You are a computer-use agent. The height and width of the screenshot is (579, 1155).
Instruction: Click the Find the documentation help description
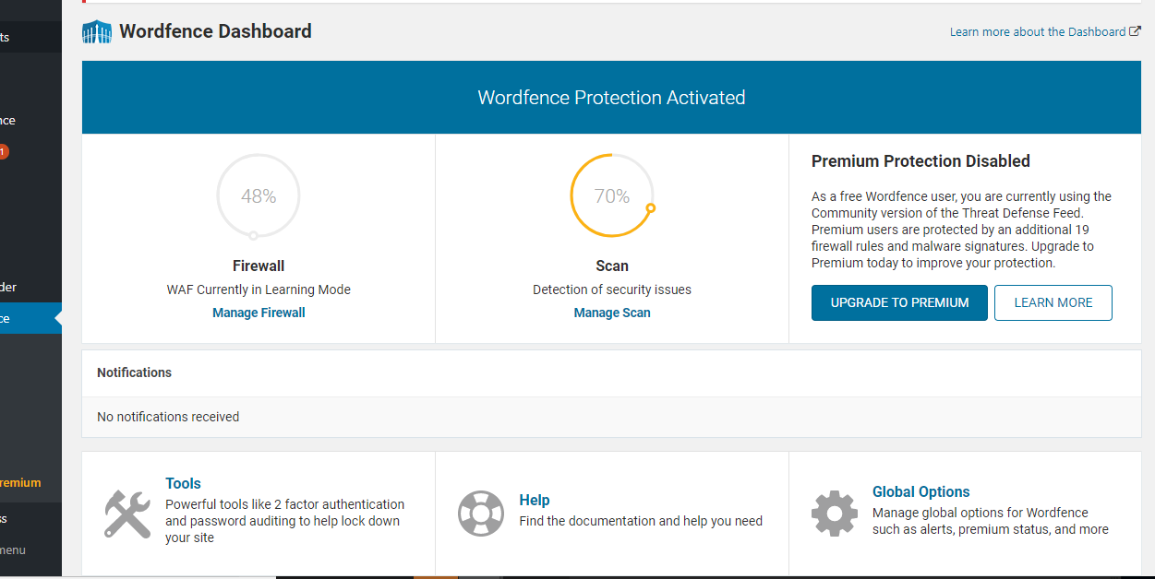click(x=641, y=521)
